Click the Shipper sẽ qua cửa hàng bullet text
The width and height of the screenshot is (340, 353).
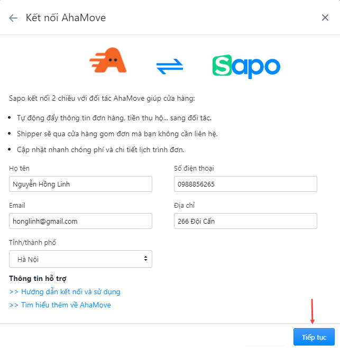pos(117,134)
